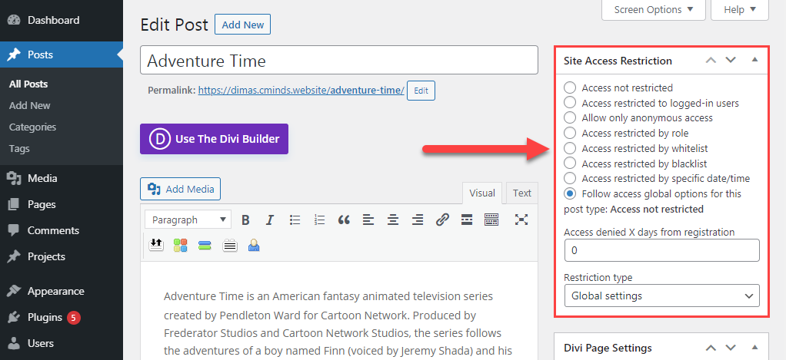Toggle bold formatting in editor toolbar
Viewport: 786px width, 360px height.
click(x=245, y=220)
